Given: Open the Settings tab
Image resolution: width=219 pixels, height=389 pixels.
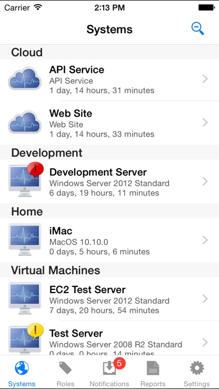Looking at the screenshot, I should [x=197, y=374].
